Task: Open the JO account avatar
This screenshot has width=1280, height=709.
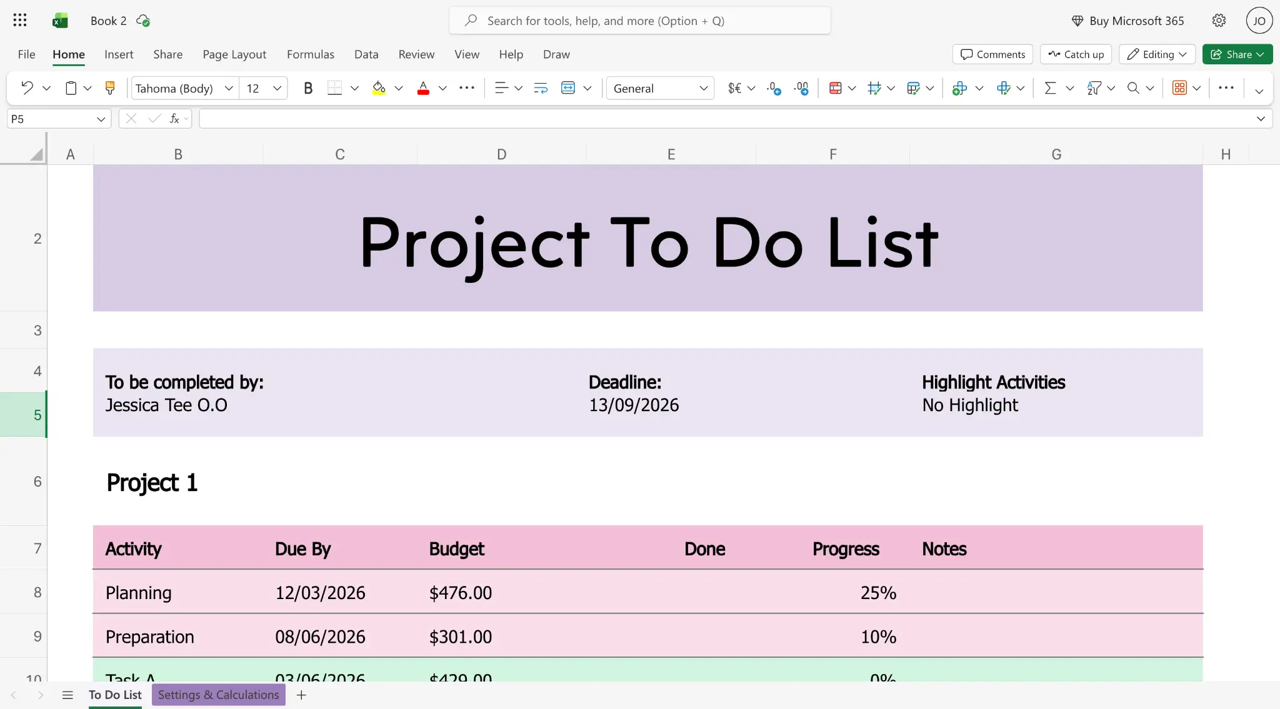Action: tap(1259, 21)
